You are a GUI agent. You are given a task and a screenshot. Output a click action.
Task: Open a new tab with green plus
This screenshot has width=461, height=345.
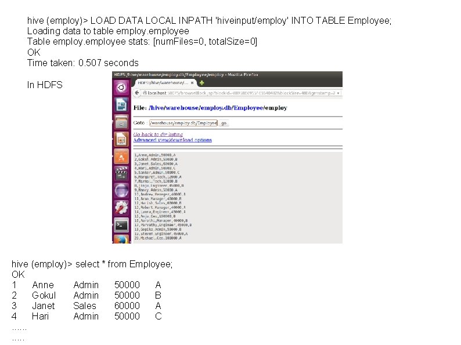tap(201, 83)
